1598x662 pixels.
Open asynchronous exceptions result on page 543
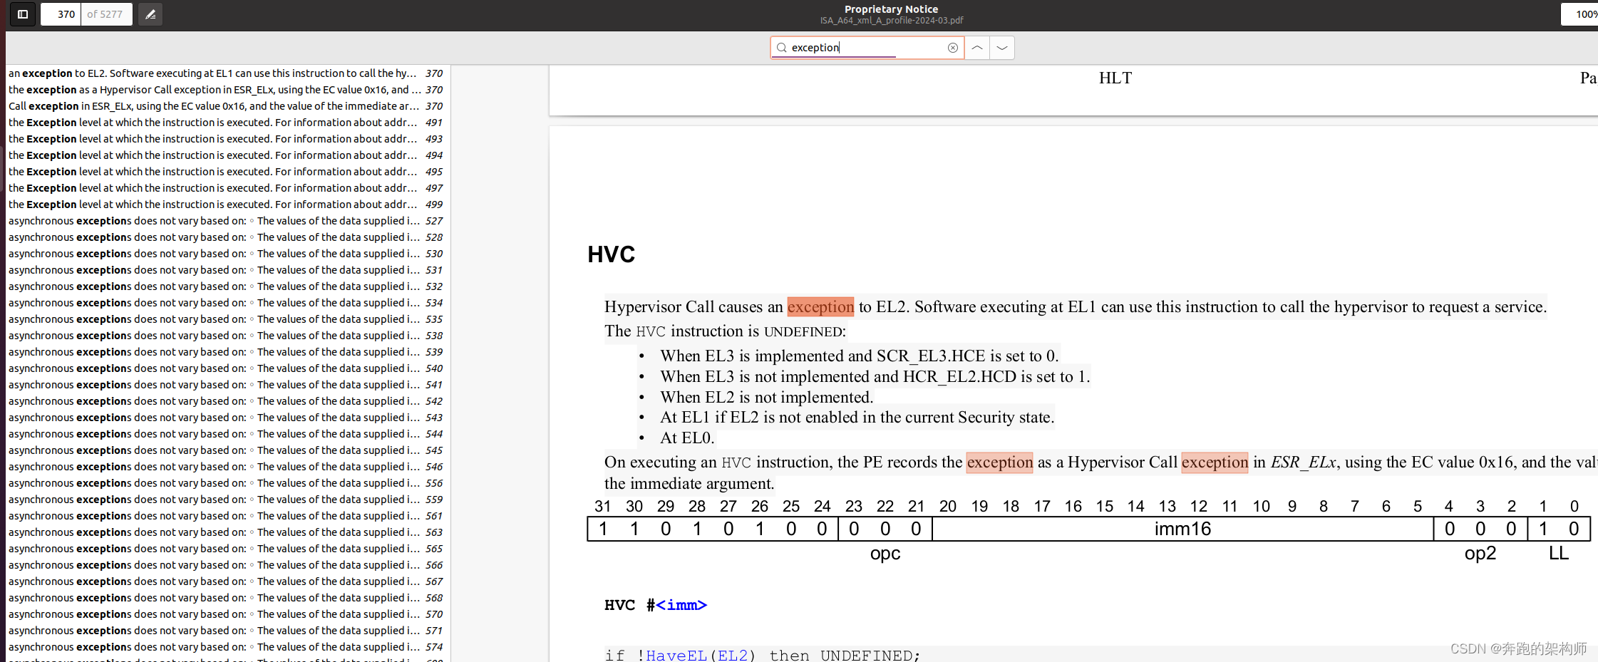coord(226,418)
